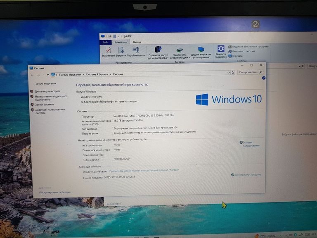This screenshot has height=238, width=317.
Task: Expand quick access toolbar customize arrow
Action: click(118, 36)
